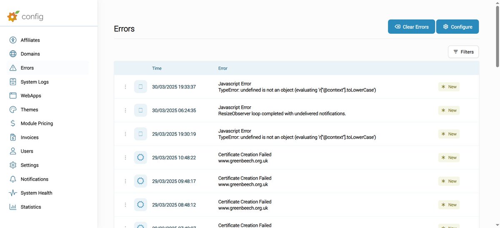The image size is (500, 228).
Task: Click timestamp 30/03/2025 19:33:37
Action: click(x=174, y=87)
